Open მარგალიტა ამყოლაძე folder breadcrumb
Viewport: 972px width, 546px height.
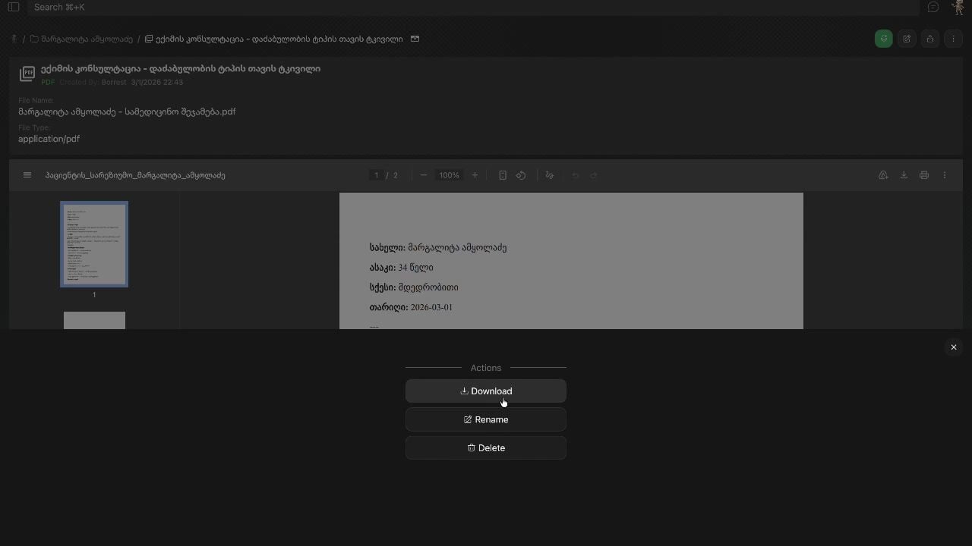click(x=81, y=39)
